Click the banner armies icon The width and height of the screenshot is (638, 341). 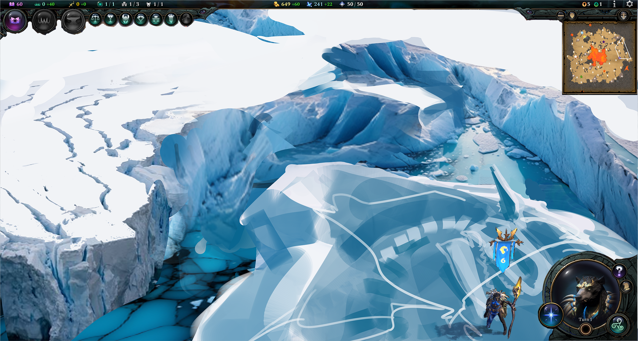171,19
